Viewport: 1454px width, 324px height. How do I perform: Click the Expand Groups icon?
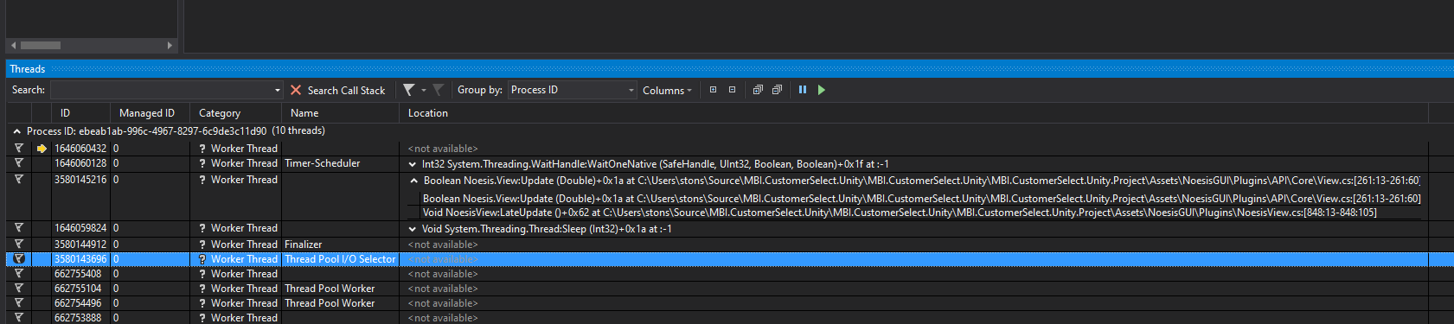coord(713,90)
